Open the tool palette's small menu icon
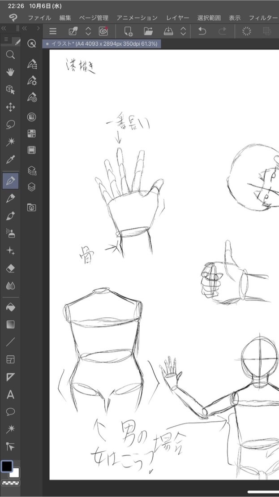The height and width of the screenshot is (497, 279). click(6, 39)
